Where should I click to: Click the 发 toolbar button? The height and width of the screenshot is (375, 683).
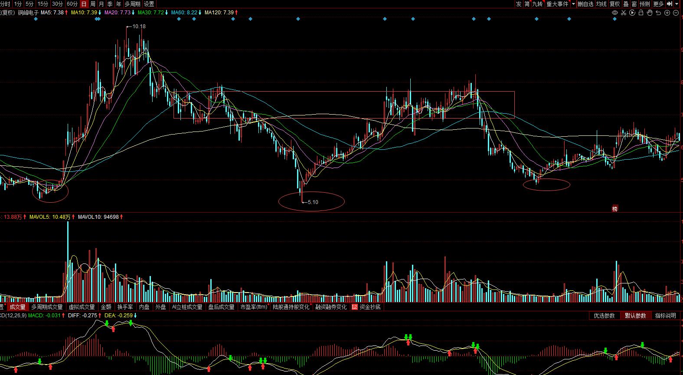(x=519, y=4)
